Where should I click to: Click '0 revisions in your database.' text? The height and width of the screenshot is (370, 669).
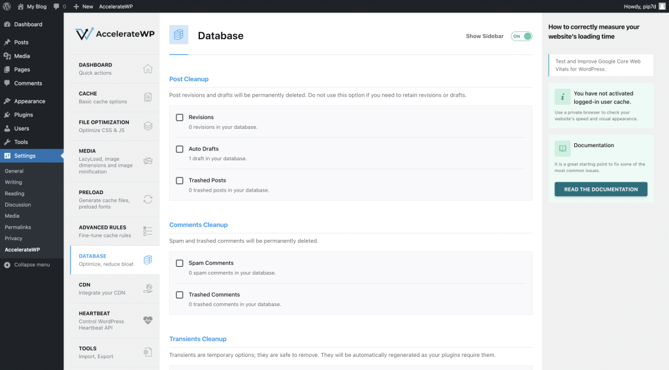pos(223,127)
